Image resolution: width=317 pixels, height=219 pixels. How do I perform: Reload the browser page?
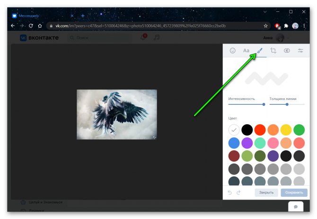(31, 26)
